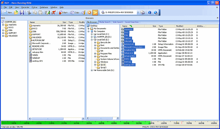This screenshot has width=220, height=129.
Task: Expand the VALUEADD folder in ISO1 tree
Action: tap(3, 36)
